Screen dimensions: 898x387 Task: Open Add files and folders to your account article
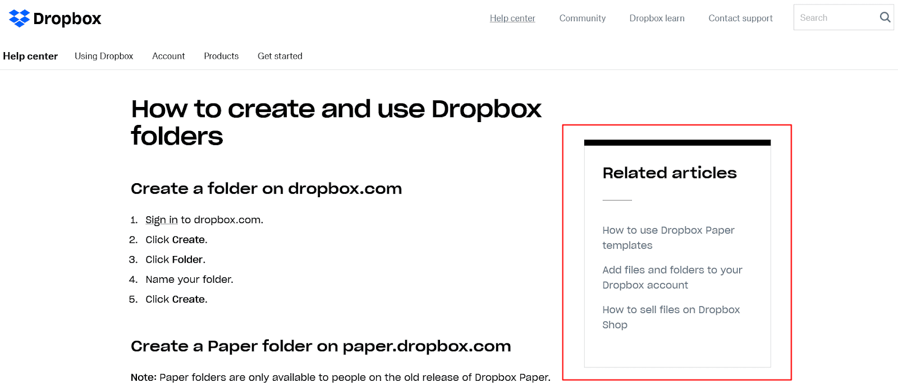pyautogui.click(x=672, y=277)
